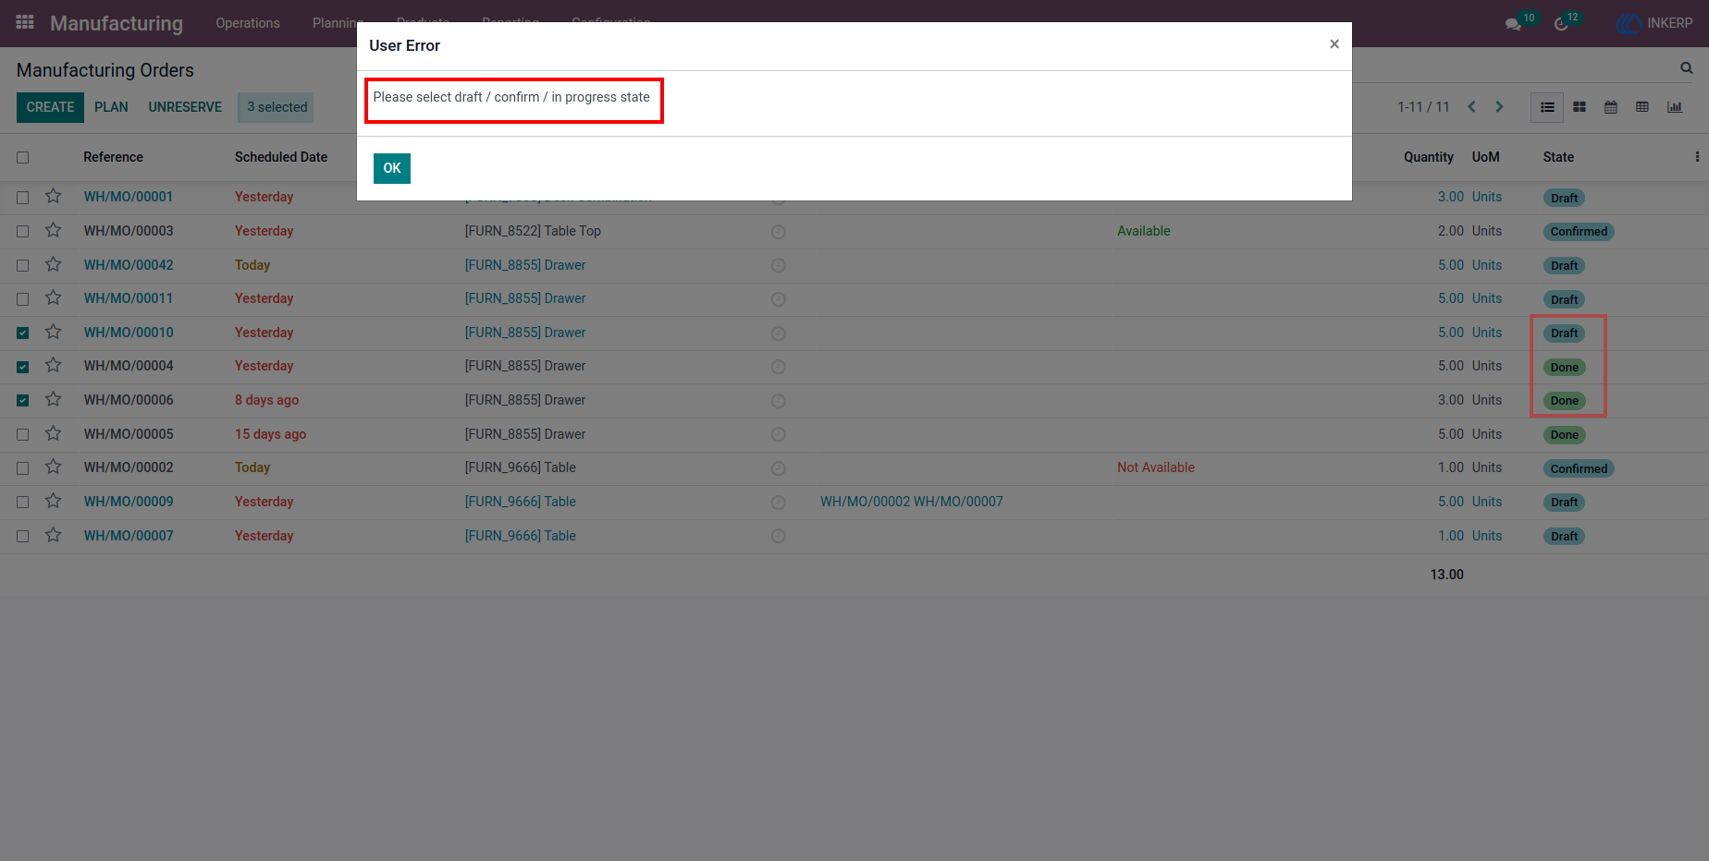Open the Operations menu

click(248, 23)
